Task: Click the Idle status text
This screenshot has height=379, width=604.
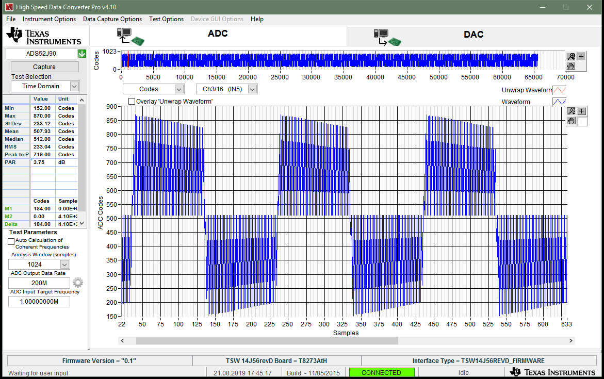Action: (x=463, y=373)
